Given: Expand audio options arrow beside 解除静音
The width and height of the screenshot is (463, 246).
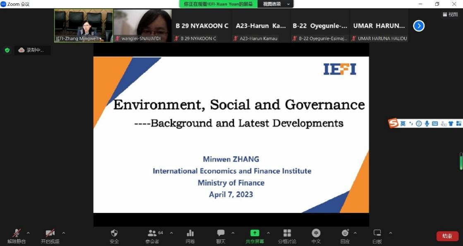Looking at the screenshot, I should click(28, 233).
